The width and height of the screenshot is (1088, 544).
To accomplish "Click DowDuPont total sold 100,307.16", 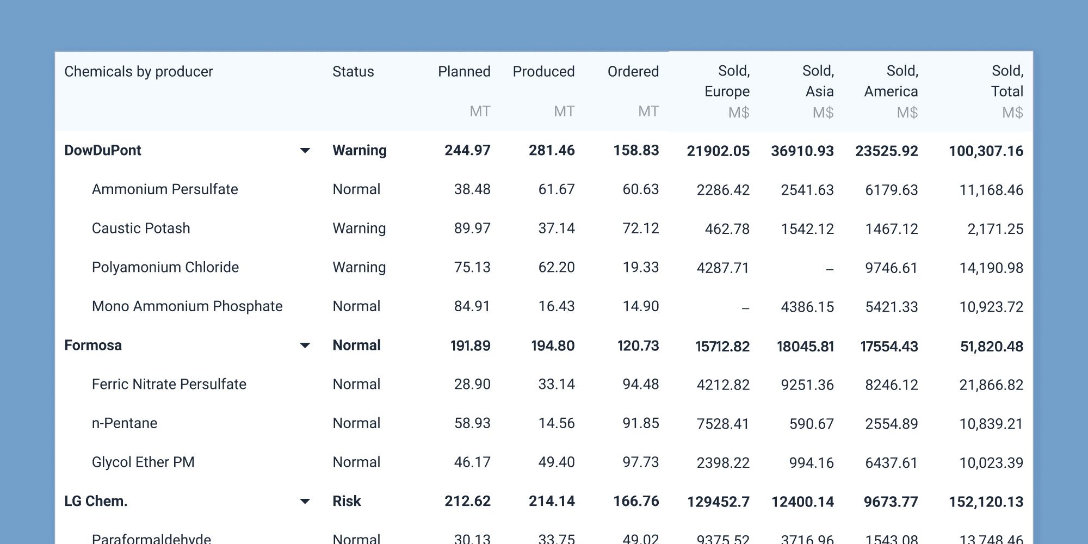I will click(x=986, y=151).
